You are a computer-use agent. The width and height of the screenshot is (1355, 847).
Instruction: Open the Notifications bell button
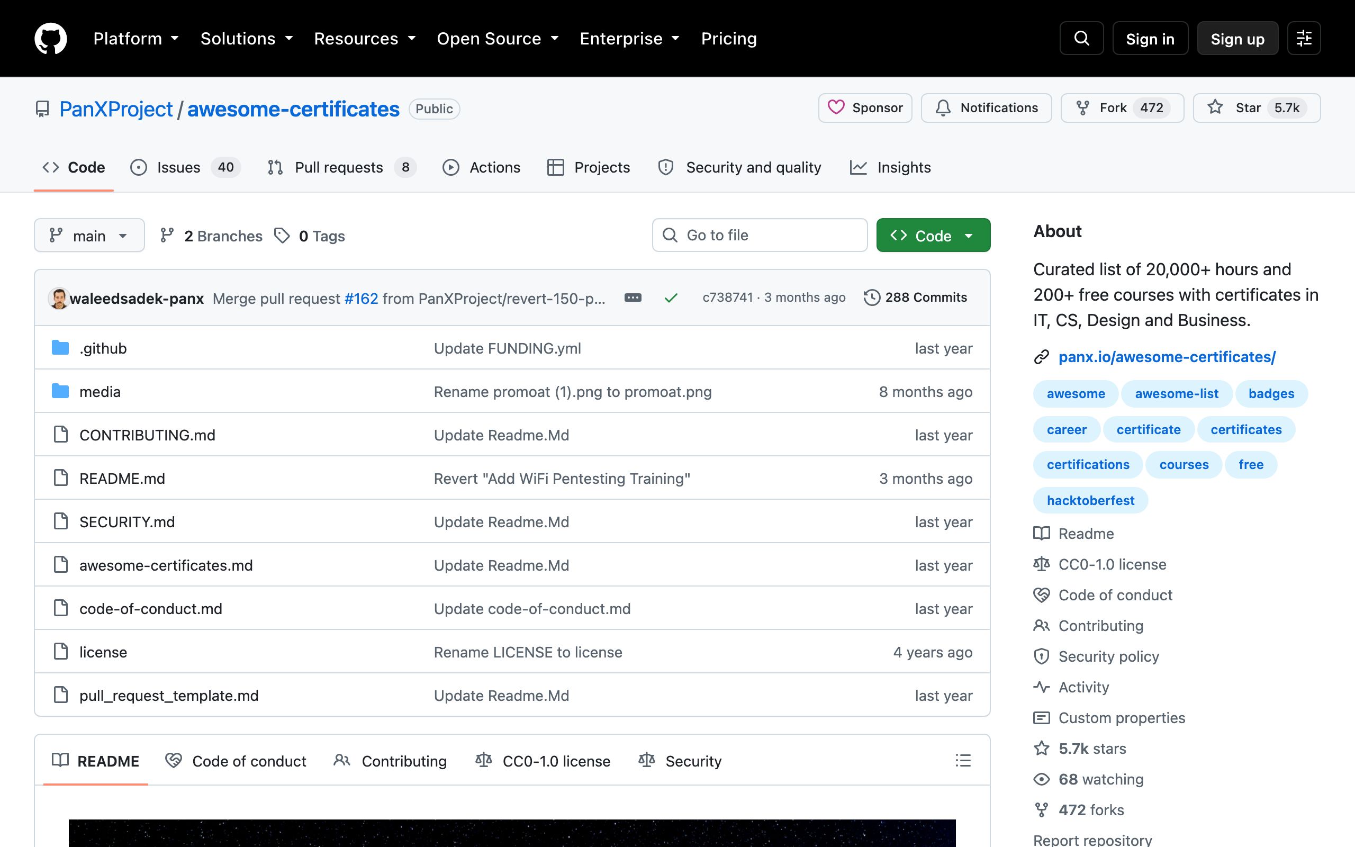click(986, 107)
